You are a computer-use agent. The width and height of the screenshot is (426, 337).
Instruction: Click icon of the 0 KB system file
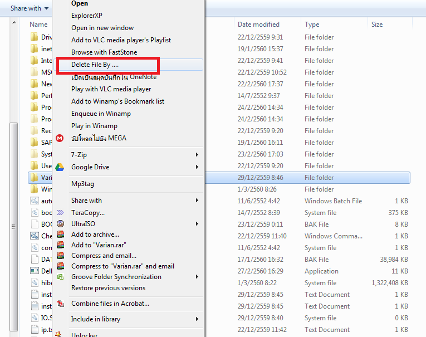[x=35, y=318]
